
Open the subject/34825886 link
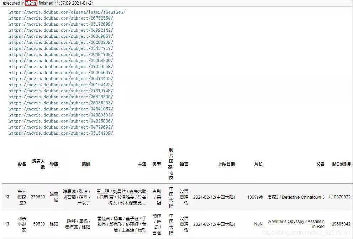pyautogui.click(x=61, y=121)
